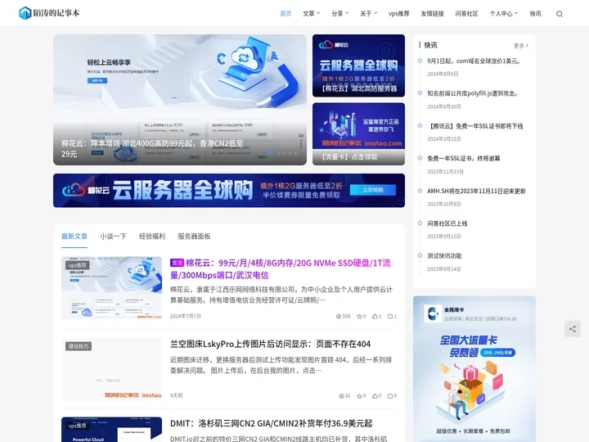Click 立即抢购 button on wide banner

[373, 190]
